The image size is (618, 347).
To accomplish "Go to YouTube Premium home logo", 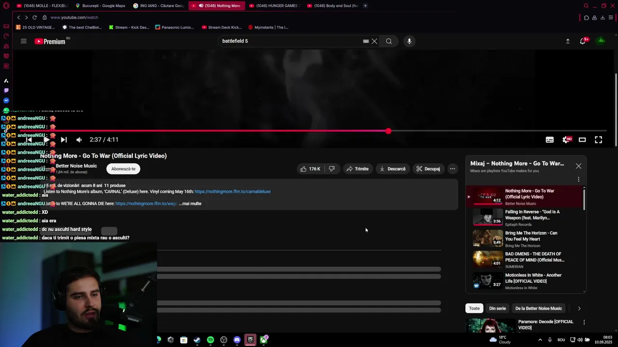I will click(50, 41).
